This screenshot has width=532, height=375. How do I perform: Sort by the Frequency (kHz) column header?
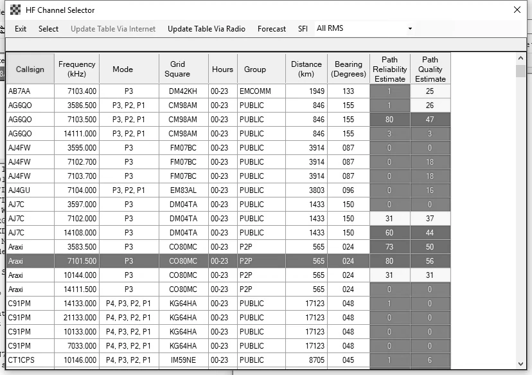tap(76, 69)
